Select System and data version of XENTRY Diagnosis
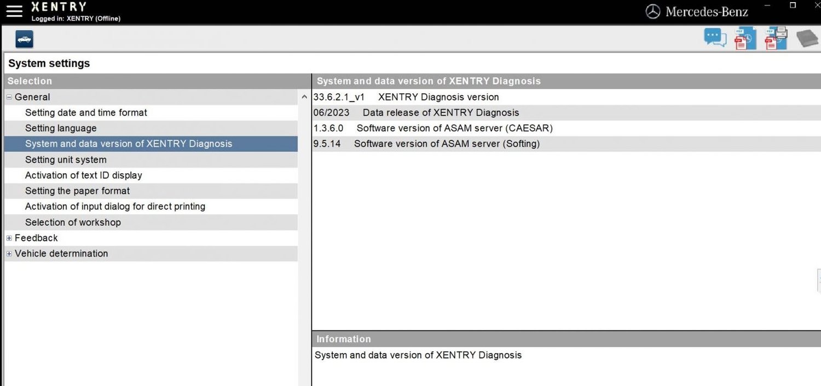821x386 pixels. (x=151, y=144)
